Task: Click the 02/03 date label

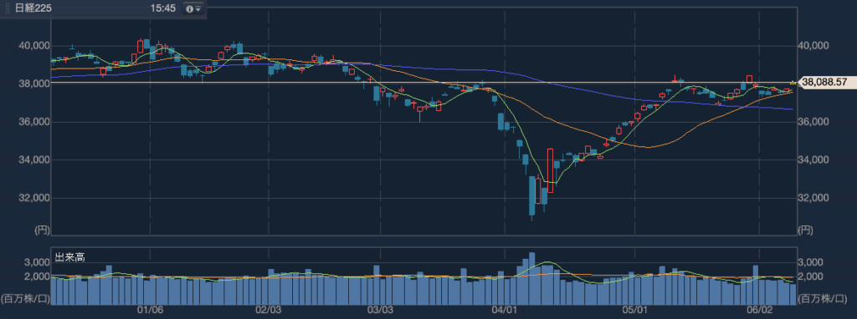Action: tap(269, 310)
